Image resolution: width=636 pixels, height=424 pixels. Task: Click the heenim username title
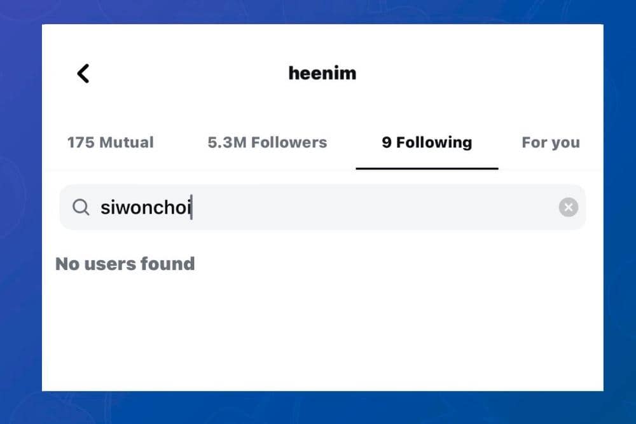[x=322, y=73]
